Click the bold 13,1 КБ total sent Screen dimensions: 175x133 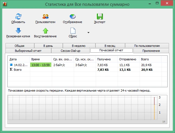click(x=125, y=70)
